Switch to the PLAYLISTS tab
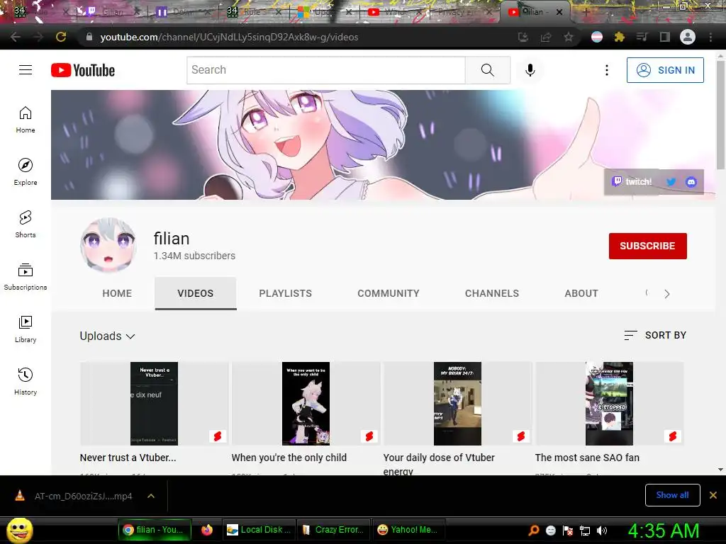 (x=285, y=293)
